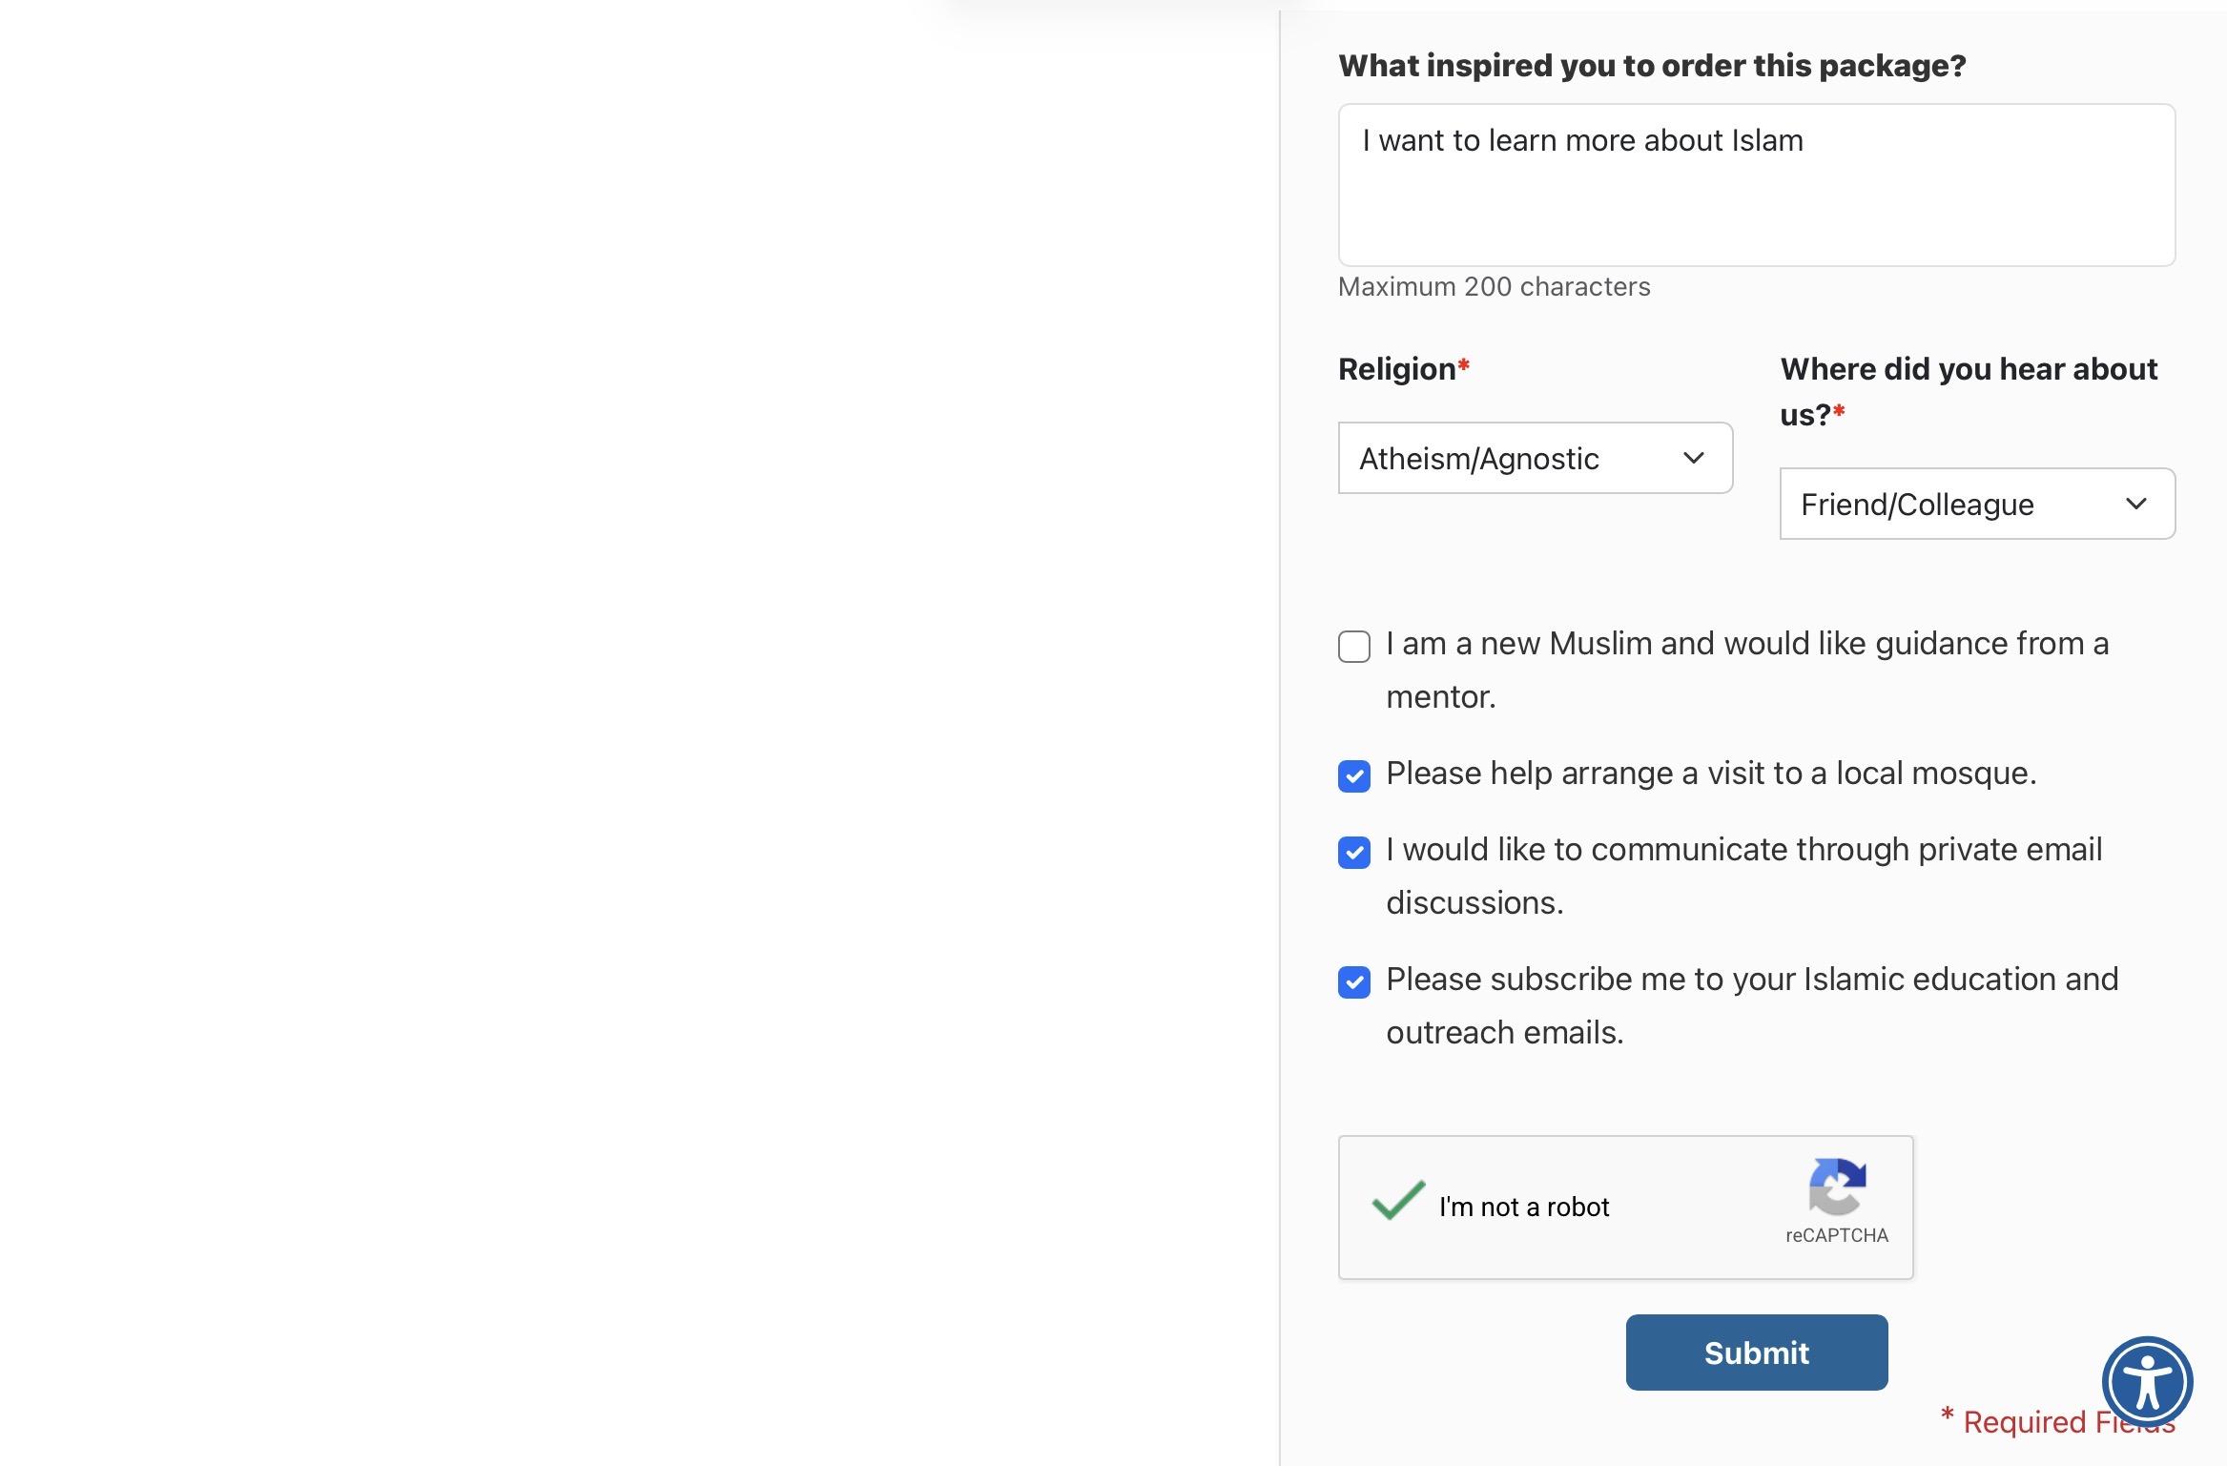
Task: Click the green reCAPTCHA checkmark
Action: [1397, 1200]
